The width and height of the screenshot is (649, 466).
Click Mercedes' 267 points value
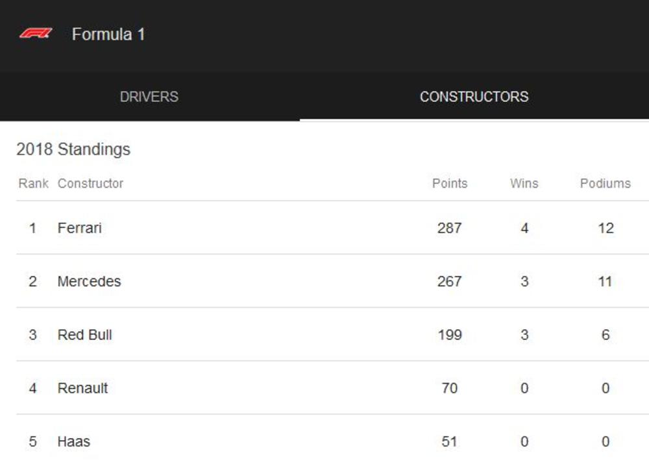pyautogui.click(x=449, y=282)
